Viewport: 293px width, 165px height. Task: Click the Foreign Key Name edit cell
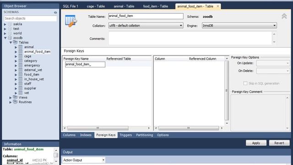85,64
